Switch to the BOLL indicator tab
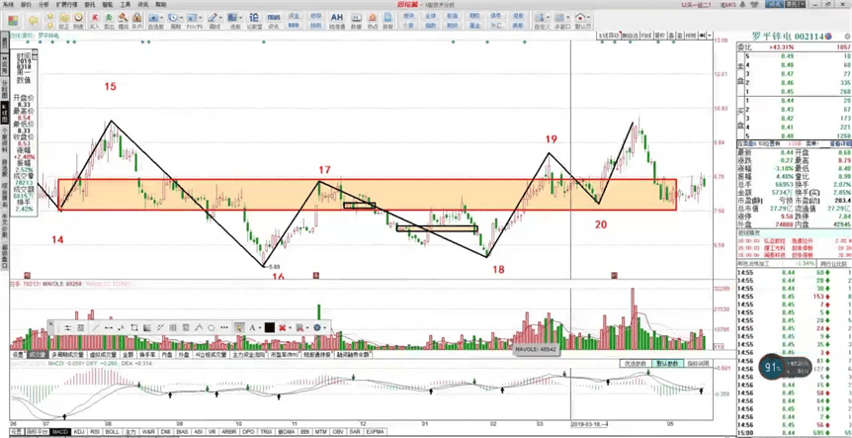The height and width of the screenshot is (438, 852). tap(112, 432)
